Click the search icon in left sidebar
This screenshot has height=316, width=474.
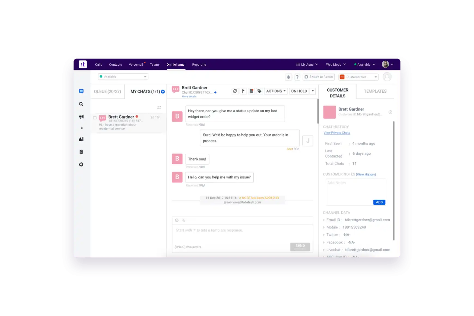81,104
